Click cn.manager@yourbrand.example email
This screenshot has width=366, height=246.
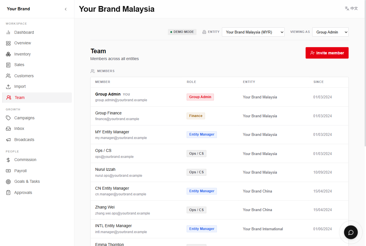[x=121, y=194]
